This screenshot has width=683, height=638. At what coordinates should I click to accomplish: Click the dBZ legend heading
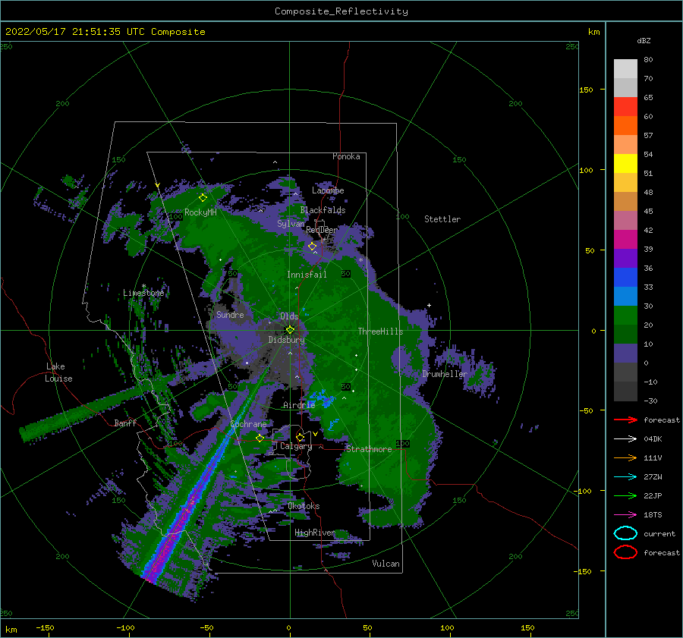[644, 40]
